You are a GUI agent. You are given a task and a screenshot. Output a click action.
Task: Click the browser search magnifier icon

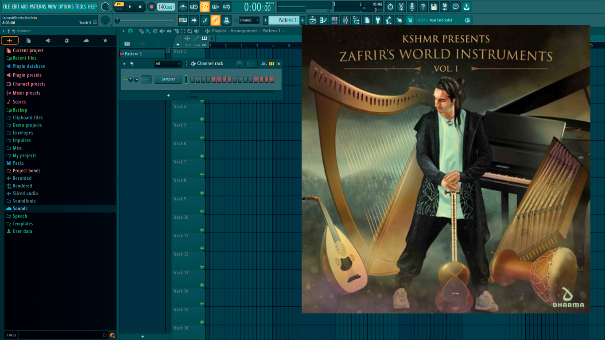pyautogui.click(x=112, y=335)
